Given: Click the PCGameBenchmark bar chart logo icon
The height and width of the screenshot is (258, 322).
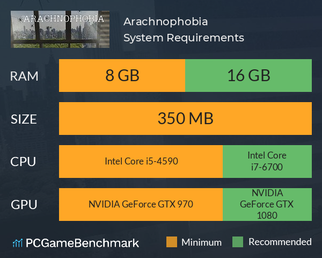Looking at the screenshot, I should (x=18, y=243).
